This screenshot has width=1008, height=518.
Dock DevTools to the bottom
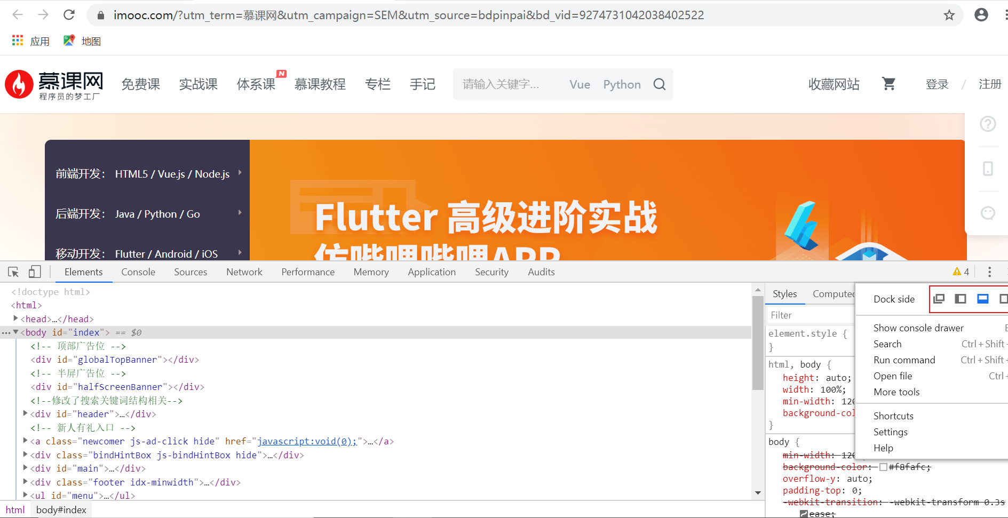[x=983, y=299]
